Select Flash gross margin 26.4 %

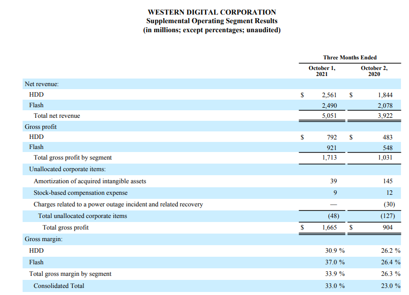pos(390,262)
